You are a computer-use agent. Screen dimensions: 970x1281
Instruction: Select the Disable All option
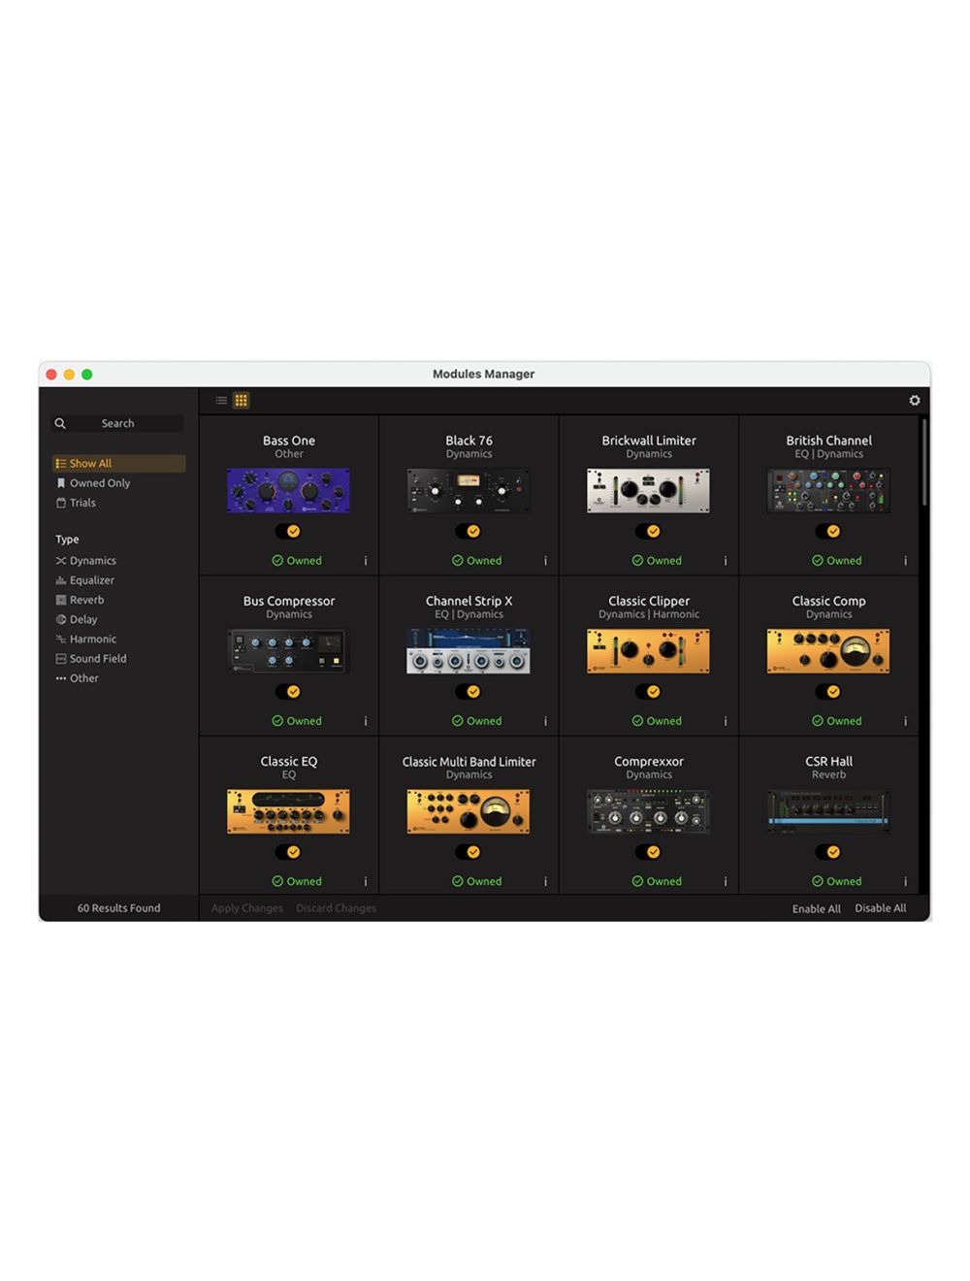click(x=880, y=907)
